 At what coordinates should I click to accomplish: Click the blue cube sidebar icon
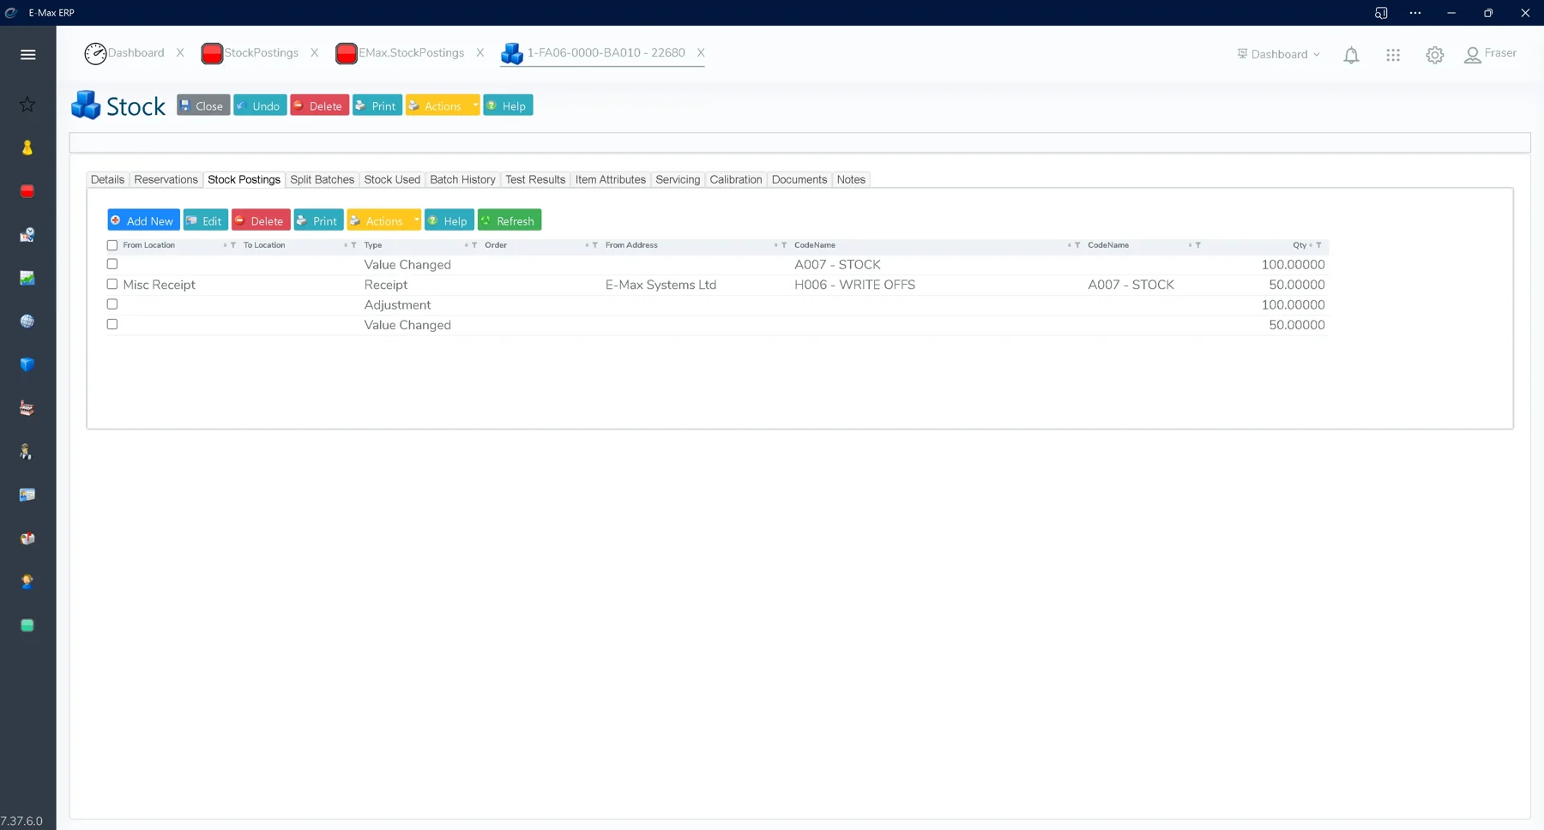pos(27,364)
